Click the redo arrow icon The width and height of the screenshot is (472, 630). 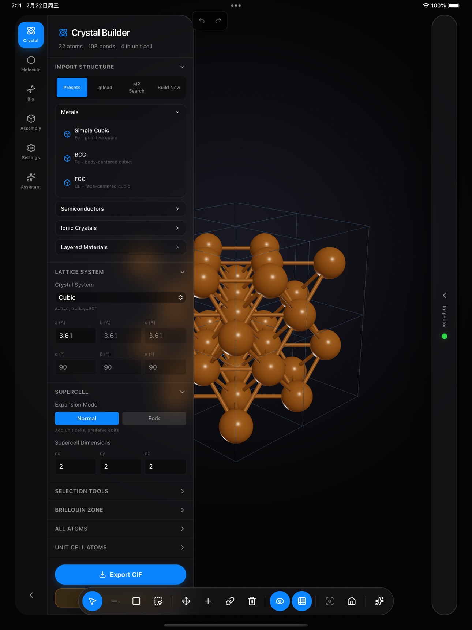pyautogui.click(x=218, y=21)
